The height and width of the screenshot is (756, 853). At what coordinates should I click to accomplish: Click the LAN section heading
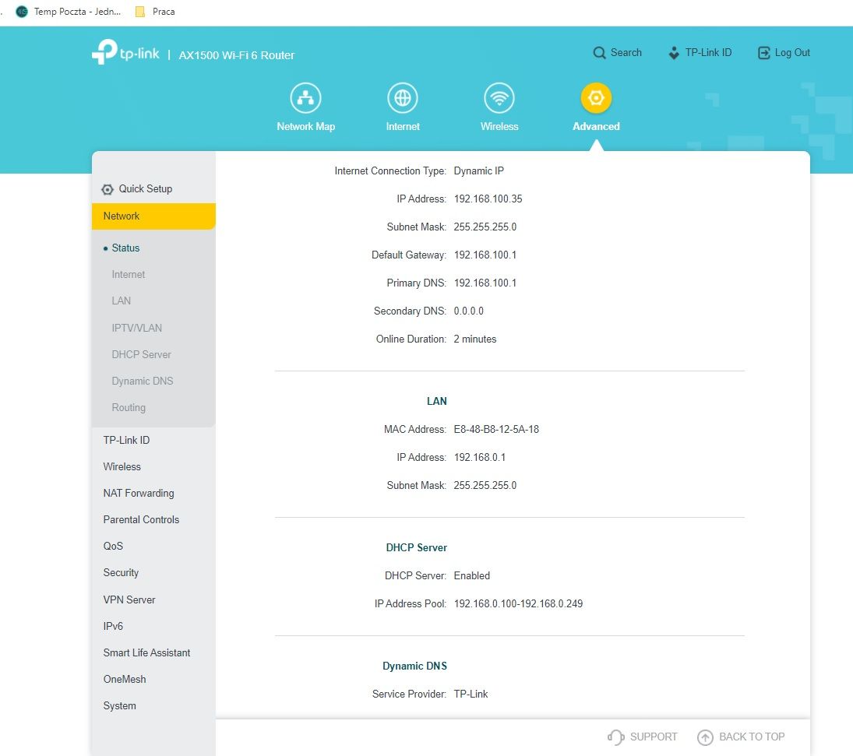437,402
